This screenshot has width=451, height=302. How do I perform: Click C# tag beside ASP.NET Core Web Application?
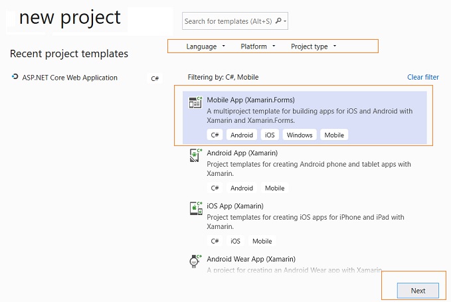click(155, 78)
